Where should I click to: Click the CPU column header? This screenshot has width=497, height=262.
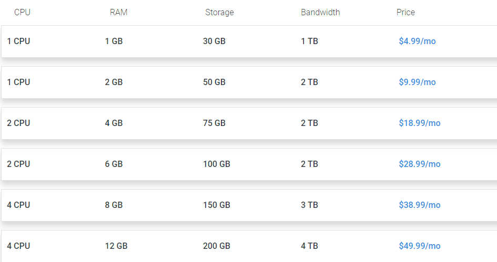point(22,13)
